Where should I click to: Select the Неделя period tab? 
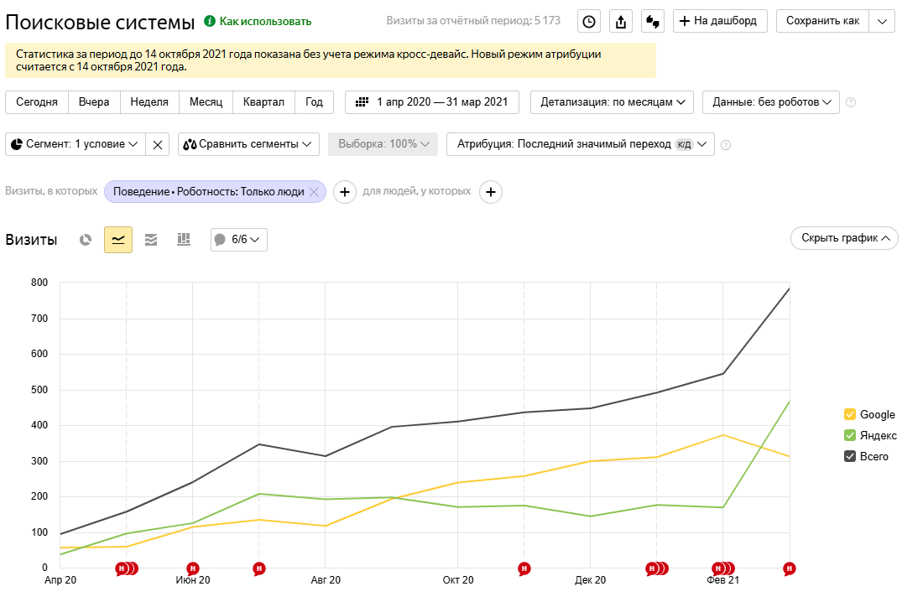149,102
